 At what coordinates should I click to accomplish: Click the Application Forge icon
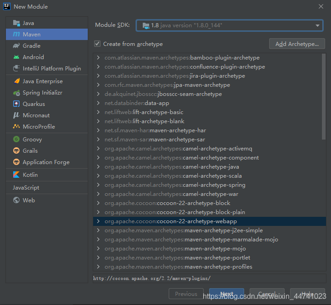16,162
